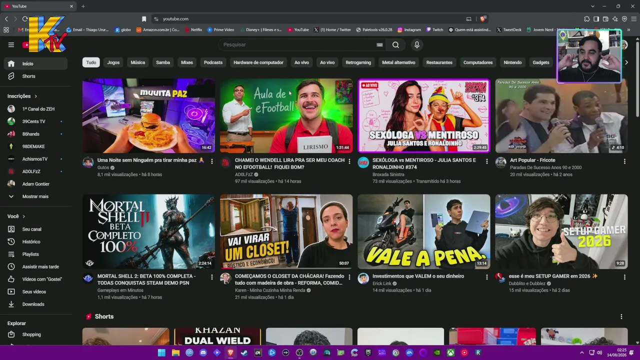Open options for the Shorts shelf
Image resolution: width=640 pixels, height=360 pixels.
point(621,316)
